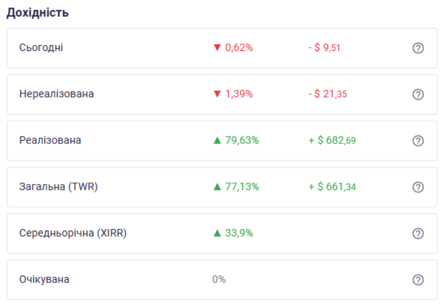Click the Загальна (TWR) label

[58, 187]
